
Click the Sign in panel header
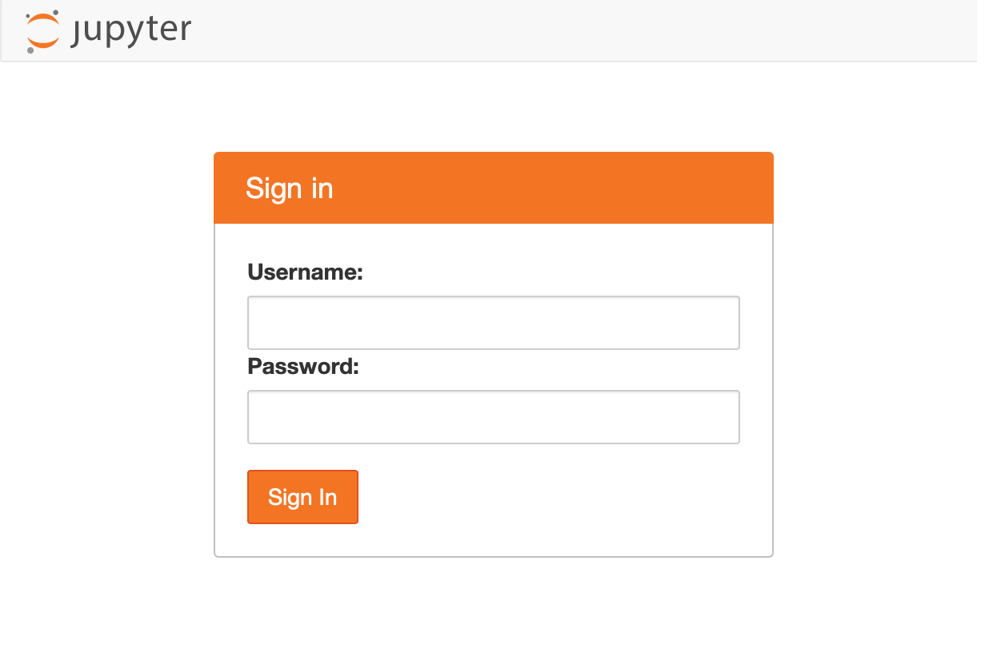tap(290, 188)
